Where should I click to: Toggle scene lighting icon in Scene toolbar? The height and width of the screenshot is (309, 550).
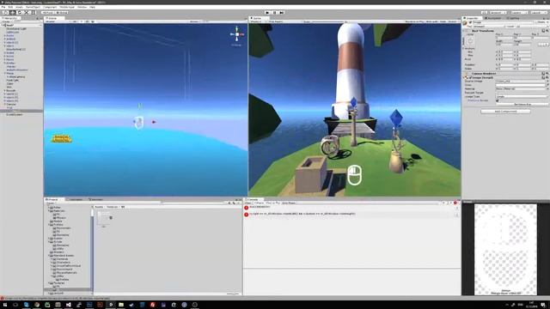click(x=82, y=21)
